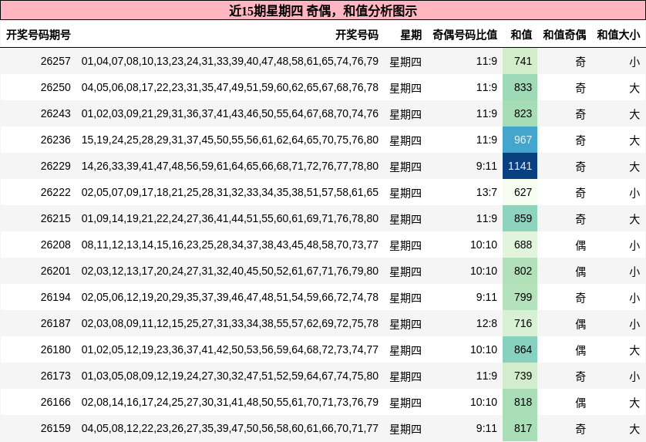Screen dimensions: 646x442
Task: Click the 小 size cell in row 26194
Action: click(634, 298)
